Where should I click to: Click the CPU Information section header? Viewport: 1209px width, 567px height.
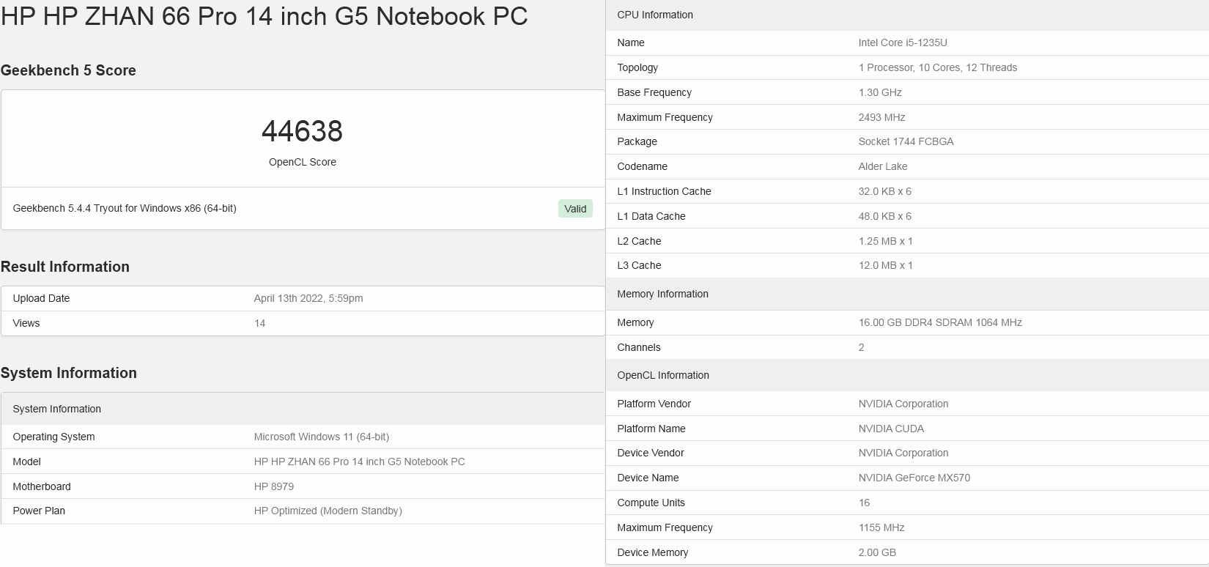(x=655, y=15)
